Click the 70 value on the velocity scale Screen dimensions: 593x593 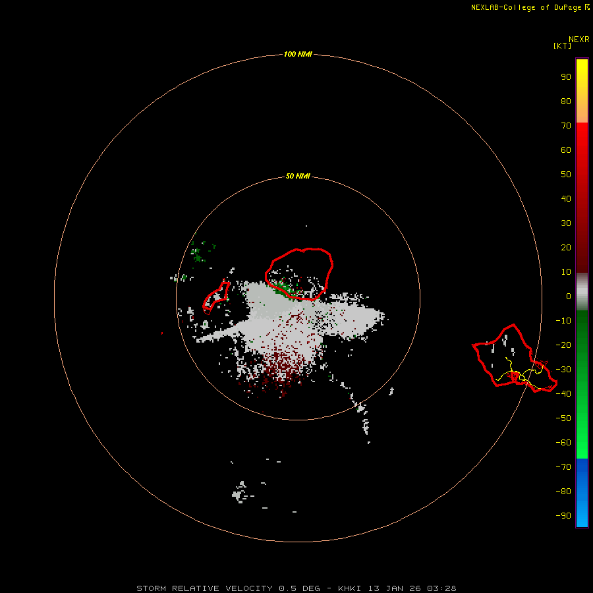click(566, 126)
